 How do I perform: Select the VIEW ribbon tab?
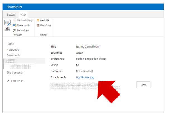(x=23, y=15)
